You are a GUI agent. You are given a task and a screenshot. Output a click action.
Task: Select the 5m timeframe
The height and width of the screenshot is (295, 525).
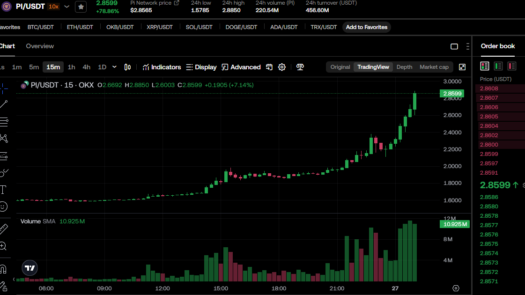(x=34, y=67)
